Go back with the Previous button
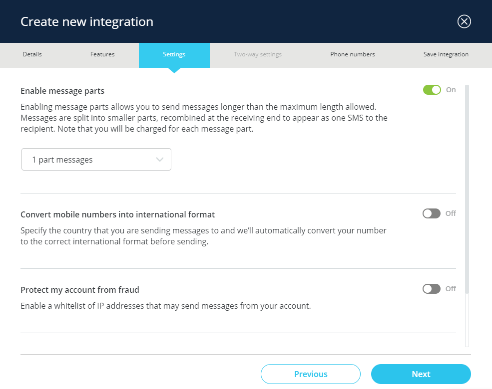The width and height of the screenshot is (492, 389). tap(311, 374)
